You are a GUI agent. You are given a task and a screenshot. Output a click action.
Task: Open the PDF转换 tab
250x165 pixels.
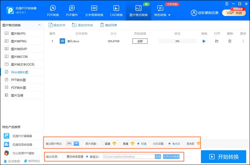point(53,11)
